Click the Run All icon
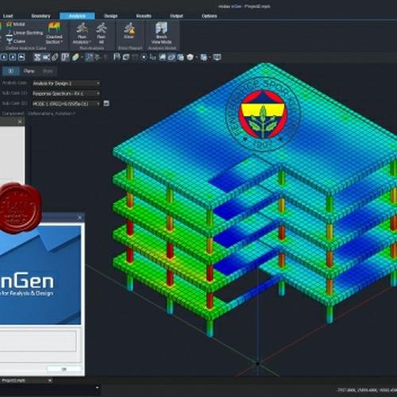Viewport: 397px width, 397px height. (101, 28)
